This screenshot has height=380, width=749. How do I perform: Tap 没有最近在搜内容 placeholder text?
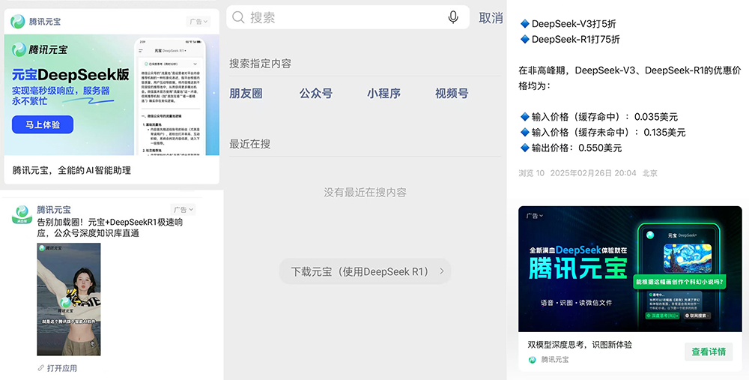[365, 192]
